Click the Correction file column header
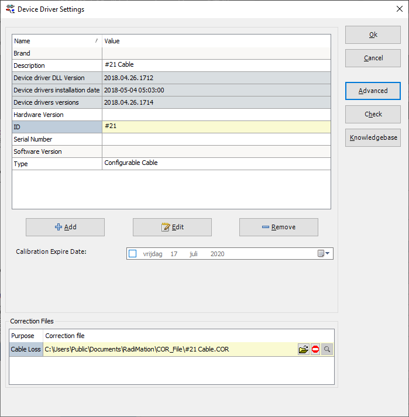The width and height of the screenshot is (409, 417). (x=188, y=336)
